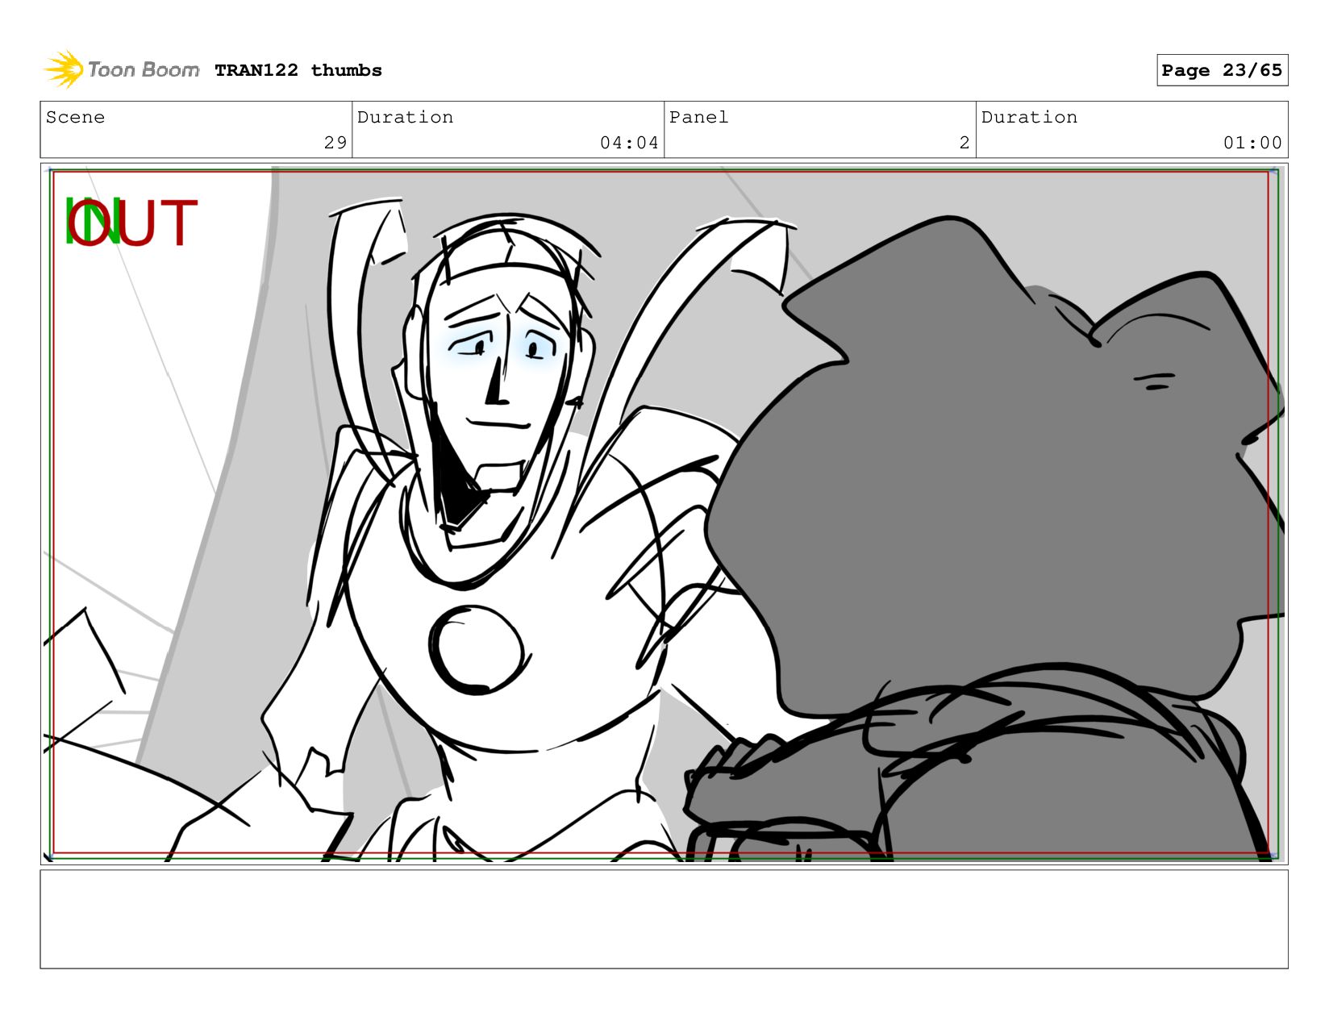Click the red OUT camera marker

click(133, 222)
